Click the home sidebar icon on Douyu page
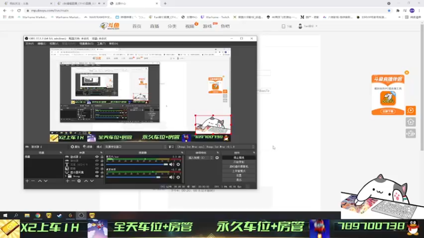The width and height of the screenshot is (424, 238). [410, 122]
